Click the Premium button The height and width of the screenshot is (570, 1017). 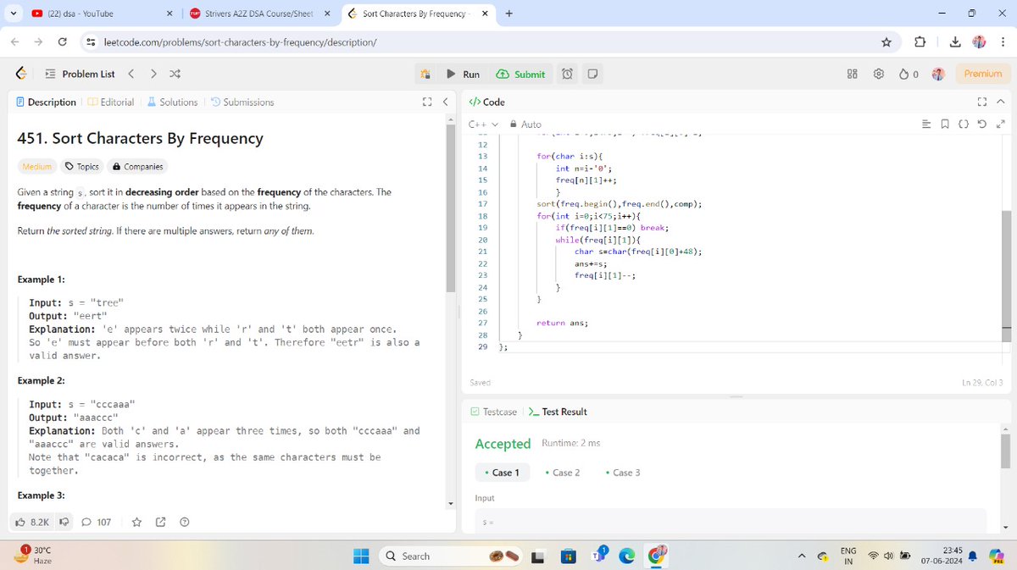(983, 74)
